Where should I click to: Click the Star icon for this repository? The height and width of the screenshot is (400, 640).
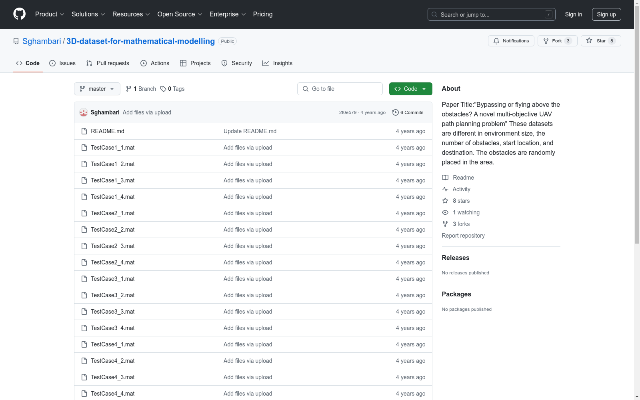pos(589,40)
